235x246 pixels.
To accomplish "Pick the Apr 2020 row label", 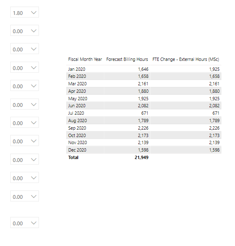I will click(77, 91).
